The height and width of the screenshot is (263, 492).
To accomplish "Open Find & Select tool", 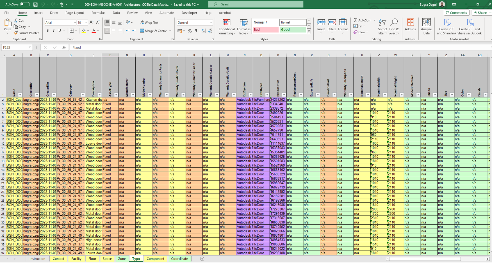I will 394,27.
